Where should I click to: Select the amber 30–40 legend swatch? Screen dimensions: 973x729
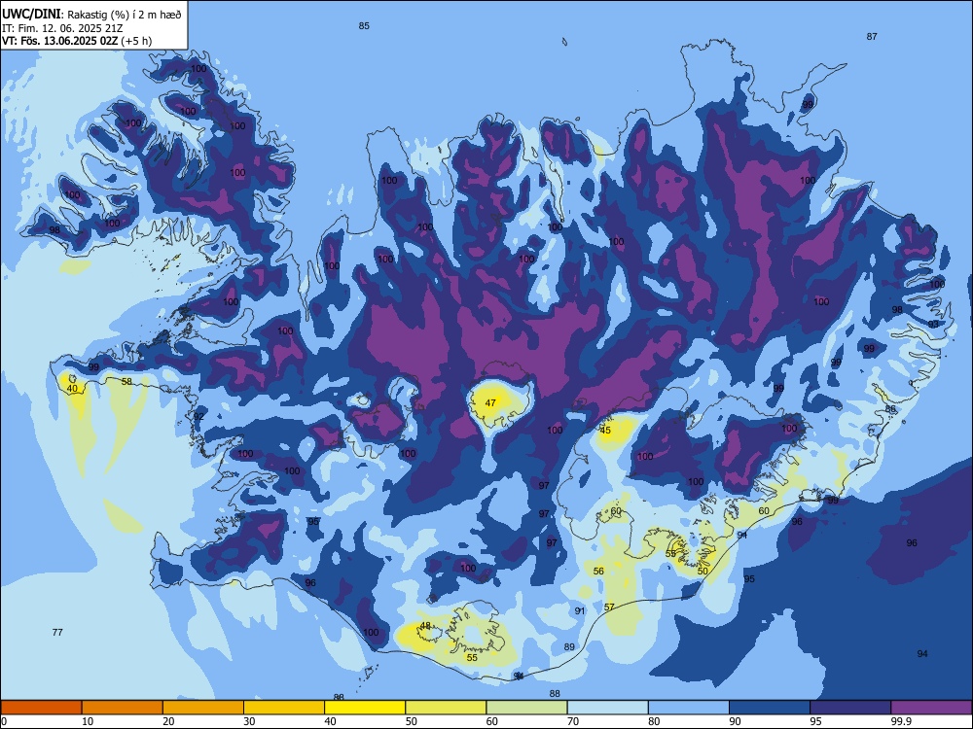point(284,708)
